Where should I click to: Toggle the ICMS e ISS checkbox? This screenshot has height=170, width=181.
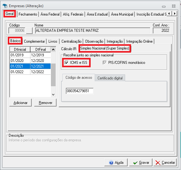point(66,63)
